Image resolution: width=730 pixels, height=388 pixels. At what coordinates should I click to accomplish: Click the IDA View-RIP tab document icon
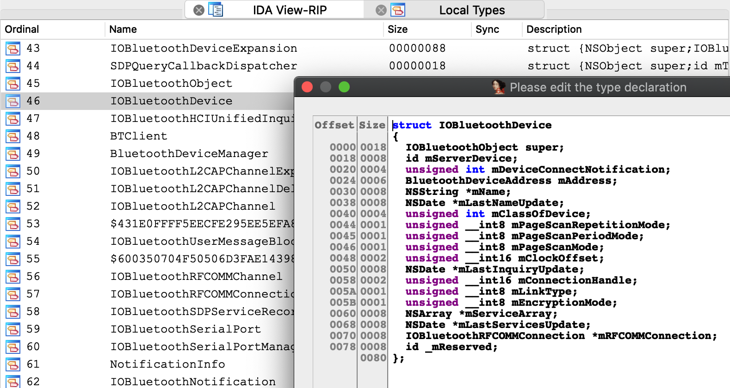(216, 10)
